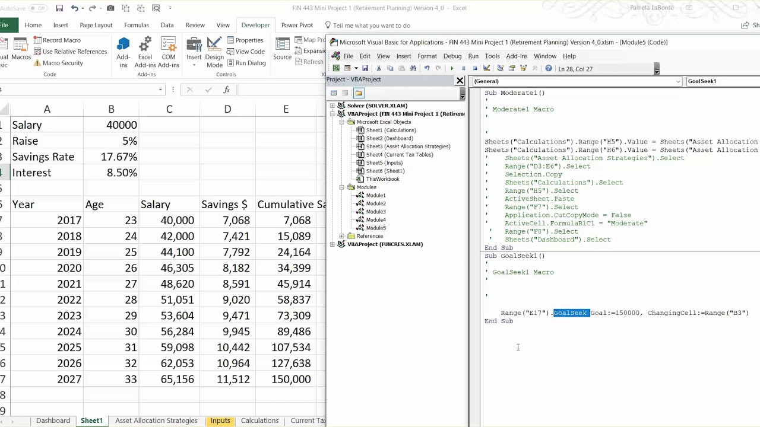Image resolution: width=760 pixels, height=427 pixels.
Task: Open Project Explorer from the VBA toolbar
Action: 500,68
